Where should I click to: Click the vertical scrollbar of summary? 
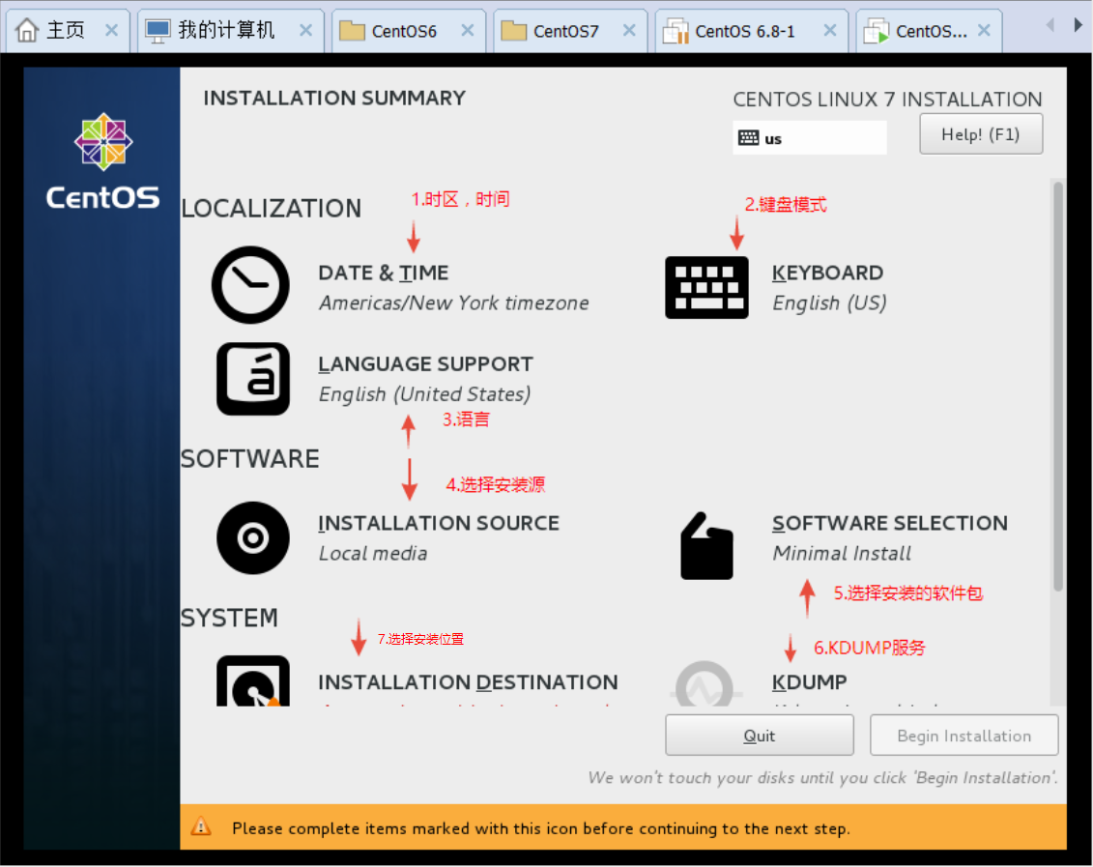(1057, 387)
